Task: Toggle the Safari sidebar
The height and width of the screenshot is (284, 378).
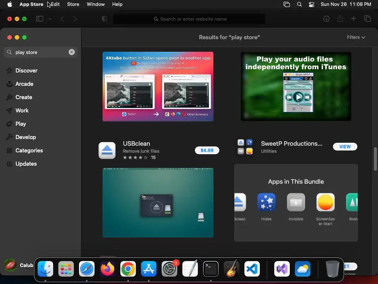Action: click(x=39, y=19)
